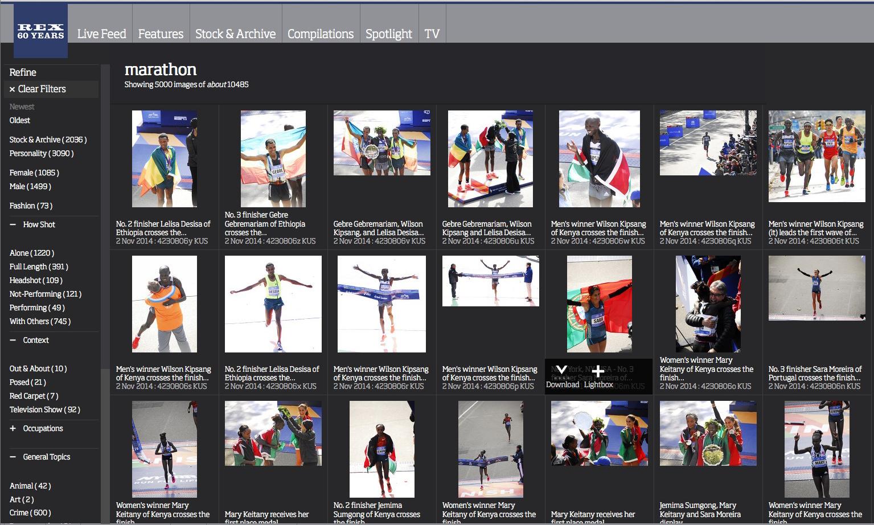Open the Live Feed tab

pyautogui.click(x=101, y=34)
